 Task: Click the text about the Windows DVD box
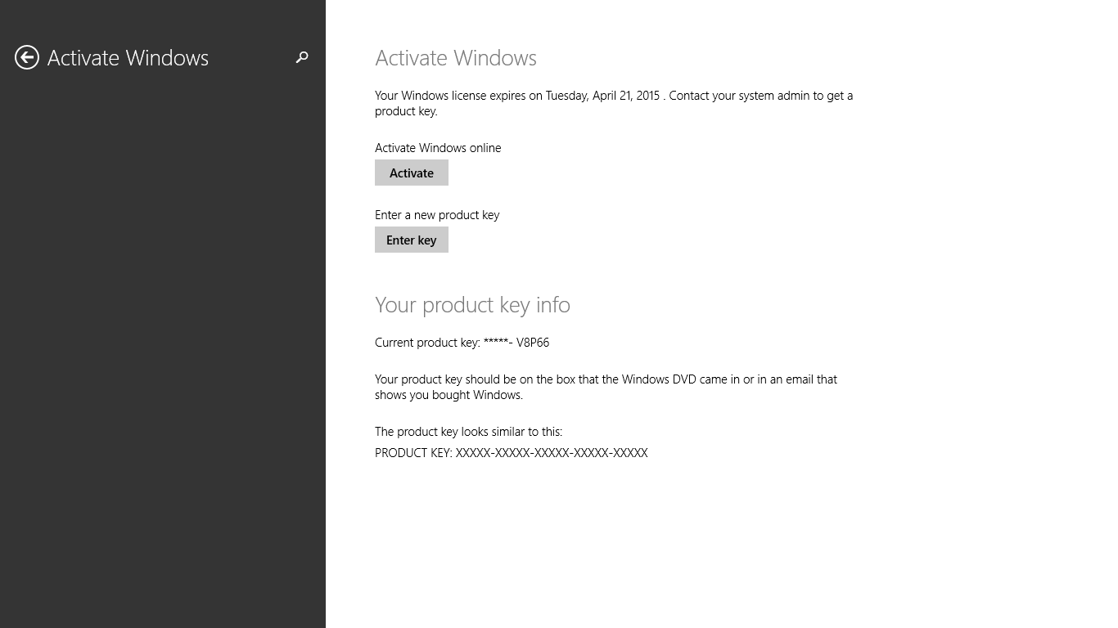[x=606, y=387]
